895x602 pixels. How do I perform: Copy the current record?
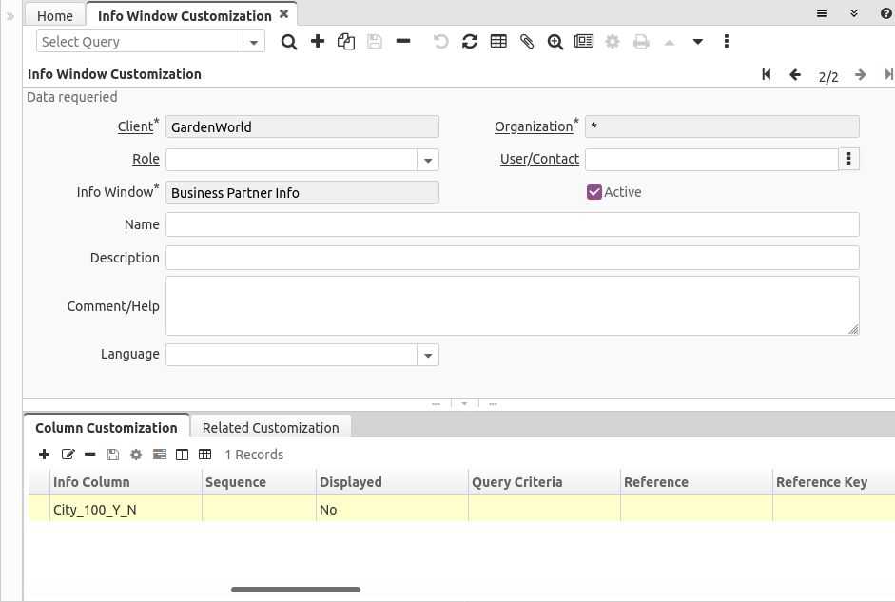click(x=345, y=41)
